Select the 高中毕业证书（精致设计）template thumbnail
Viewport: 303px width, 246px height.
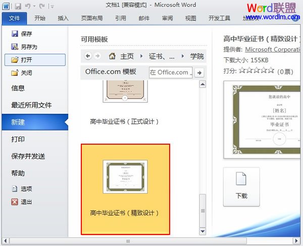pos(125,176)
